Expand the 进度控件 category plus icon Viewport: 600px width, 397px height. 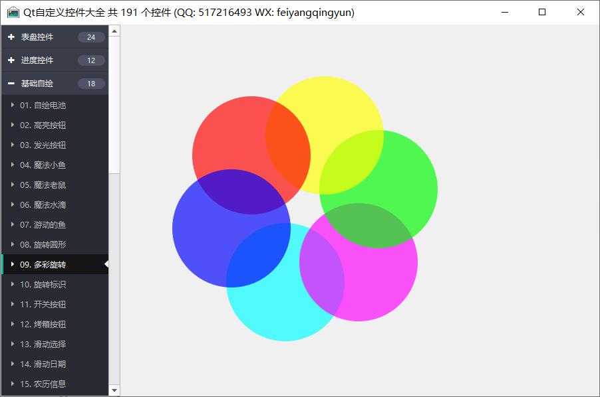[x=11, y=60]
